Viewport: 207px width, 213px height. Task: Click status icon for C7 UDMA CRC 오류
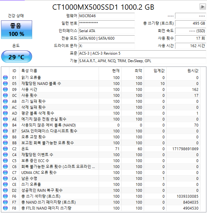click(x=5, y=172)
